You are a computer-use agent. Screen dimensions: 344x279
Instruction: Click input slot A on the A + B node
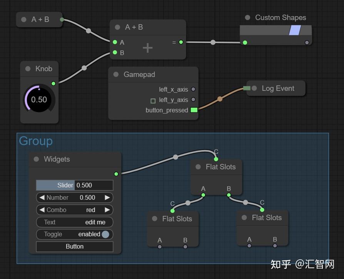115,42
